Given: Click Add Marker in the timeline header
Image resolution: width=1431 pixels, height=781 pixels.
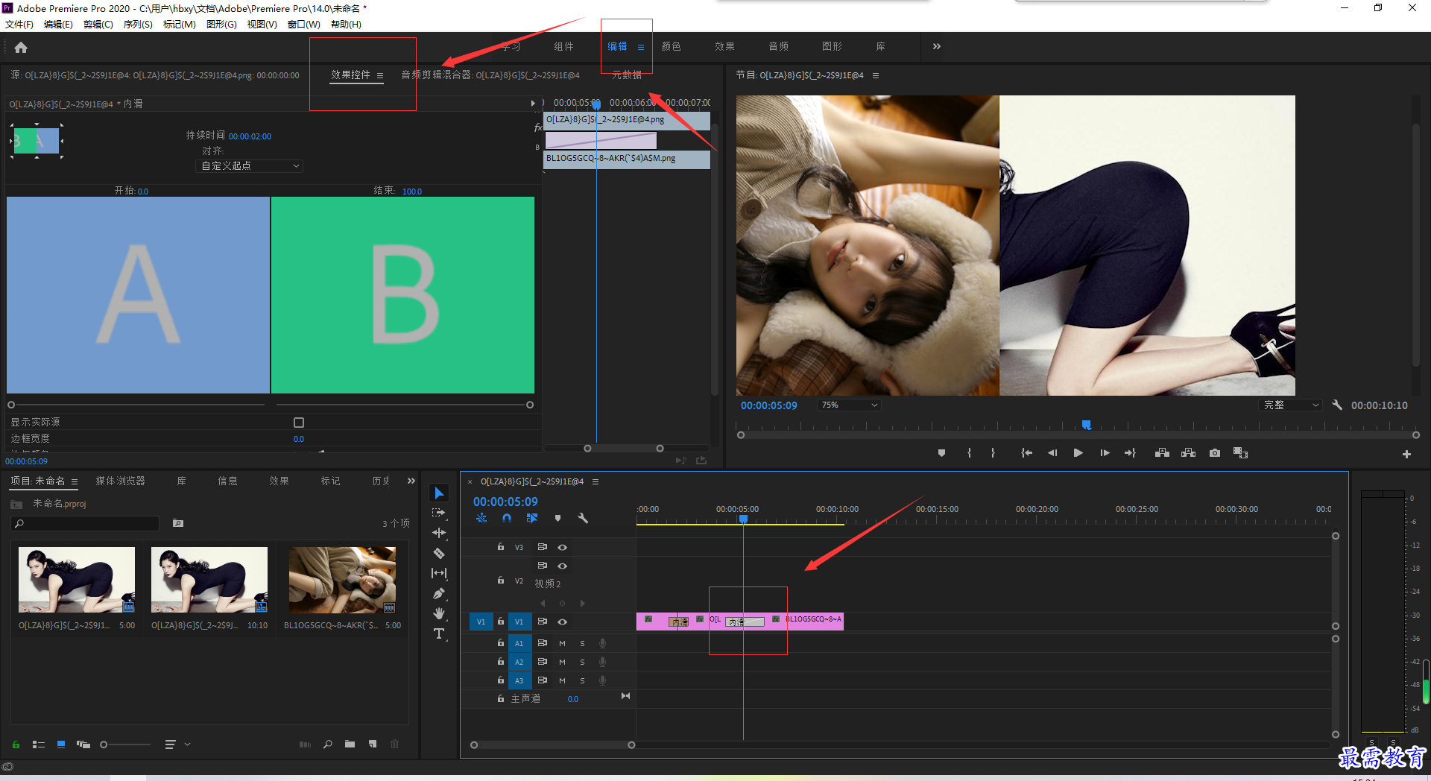Looking at the screenshot, I should click(x=557, y=518).
